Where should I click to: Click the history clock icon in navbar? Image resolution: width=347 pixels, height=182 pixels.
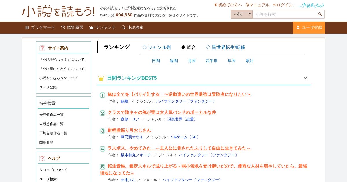pos(63,27)
